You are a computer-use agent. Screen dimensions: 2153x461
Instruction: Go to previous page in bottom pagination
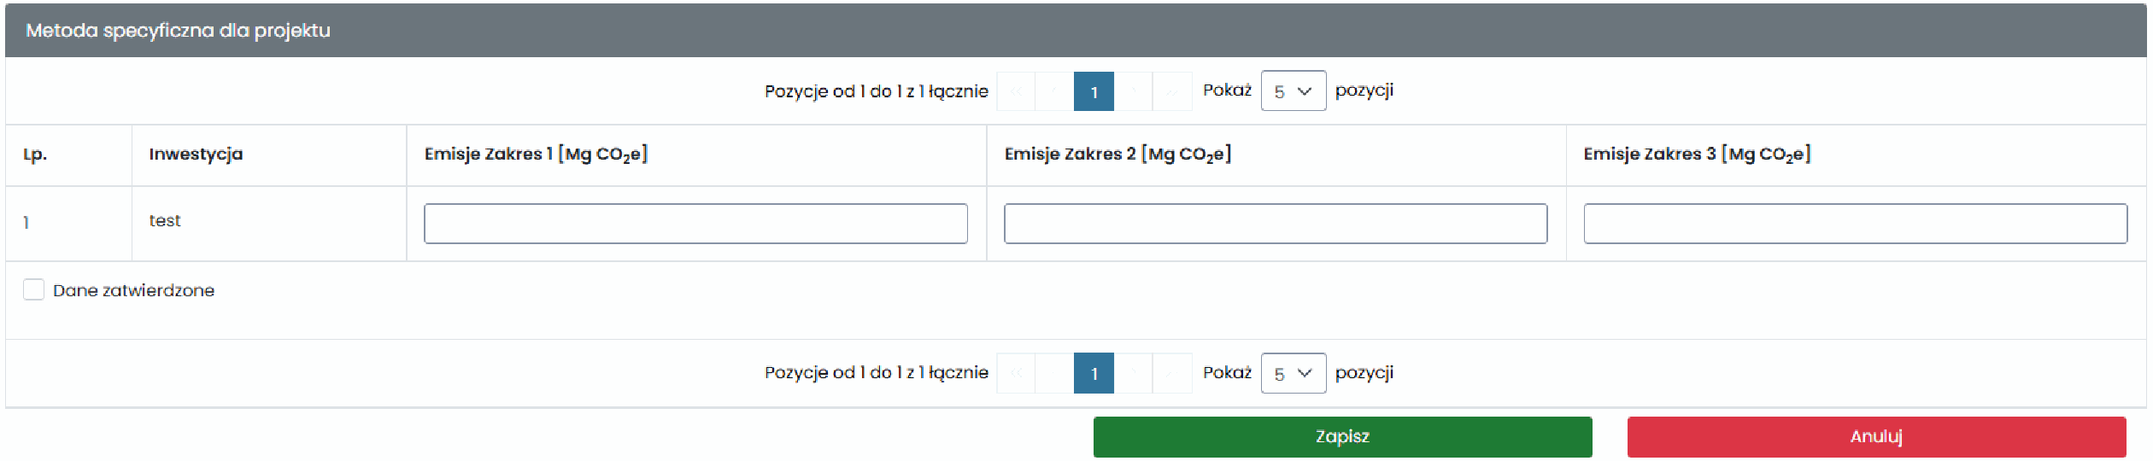(x=1054, y=373)
